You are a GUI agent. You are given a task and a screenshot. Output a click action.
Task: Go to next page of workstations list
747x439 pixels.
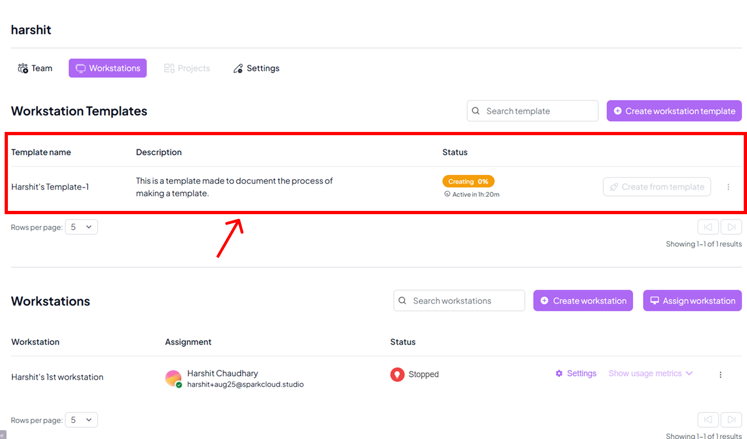point(731,420)
